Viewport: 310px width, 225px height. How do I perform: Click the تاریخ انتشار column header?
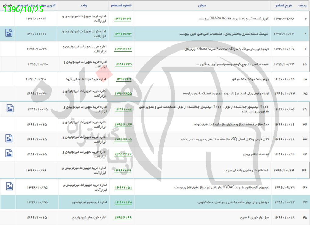click(x=283, y=5)
